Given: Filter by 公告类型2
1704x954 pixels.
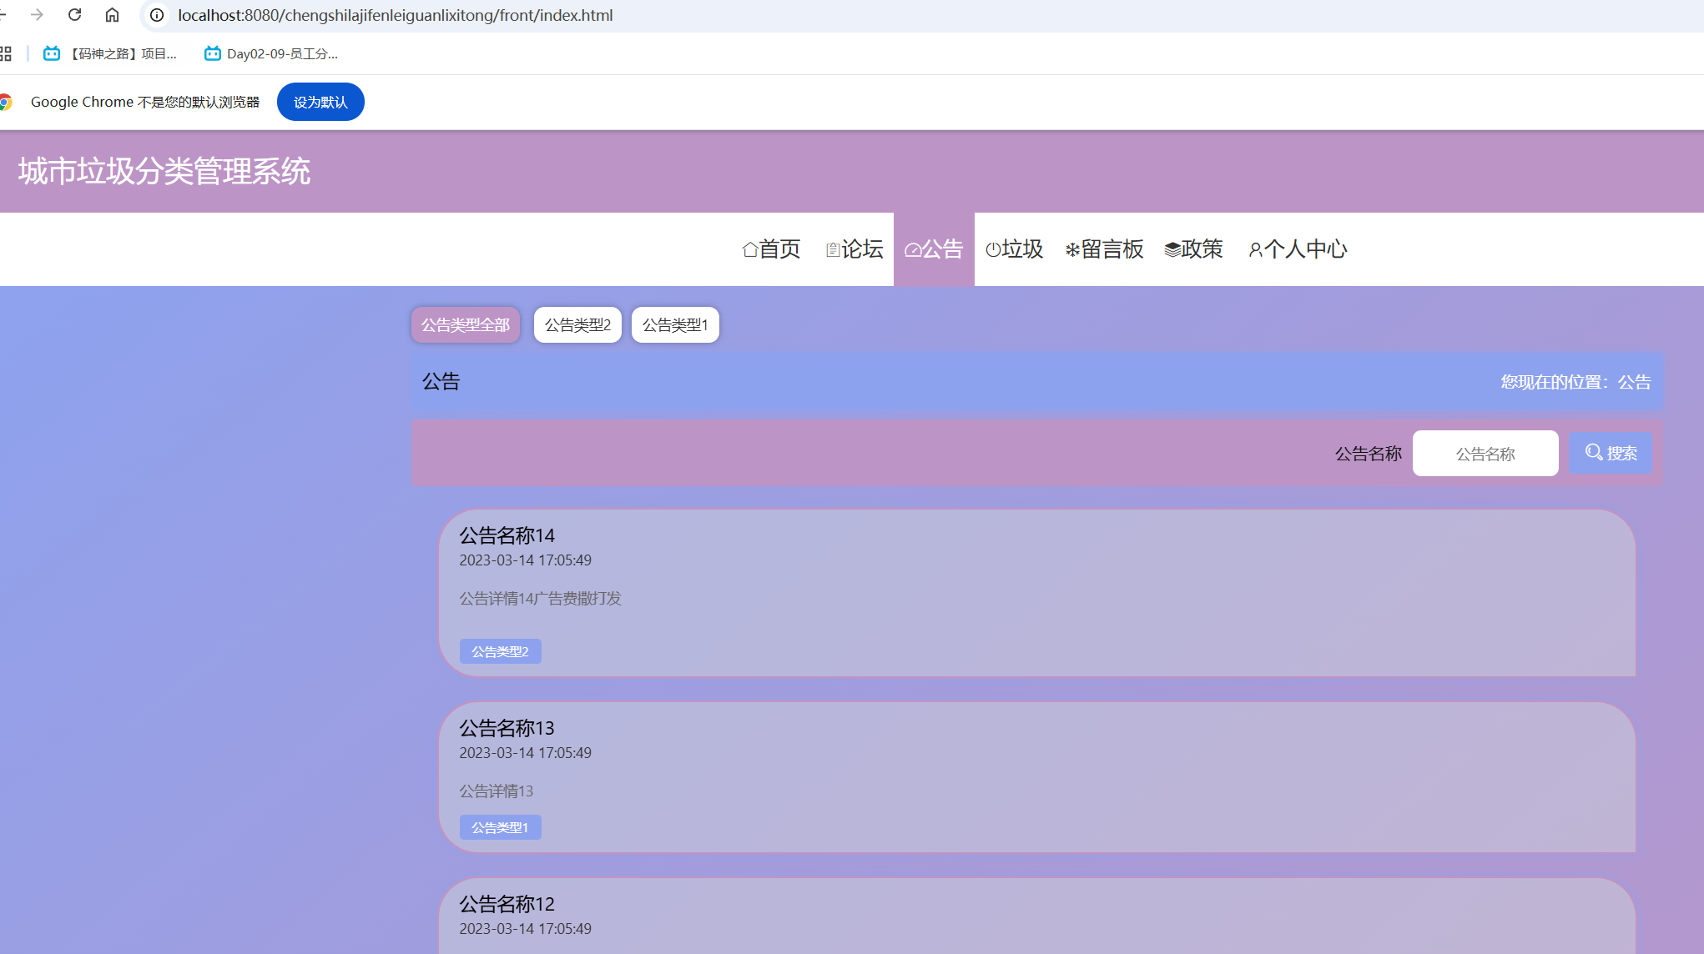Looking at the screenshot, I should pos(577,325).
